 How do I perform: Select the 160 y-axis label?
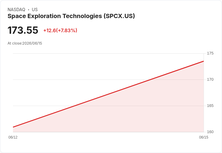click(210, 132)
